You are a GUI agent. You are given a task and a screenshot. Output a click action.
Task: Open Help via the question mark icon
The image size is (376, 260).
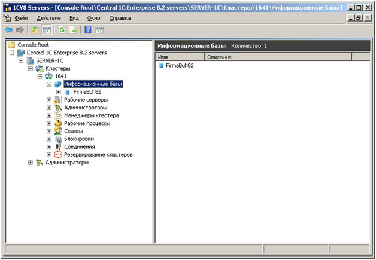[88, 30]
